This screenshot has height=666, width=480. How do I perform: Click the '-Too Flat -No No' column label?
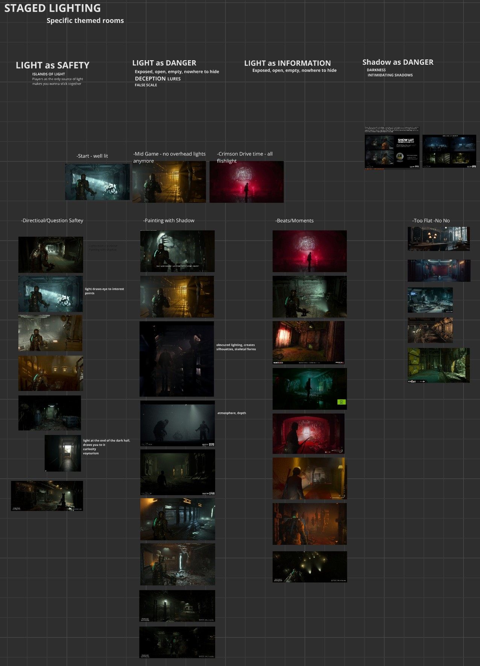[x=431, y=220]
